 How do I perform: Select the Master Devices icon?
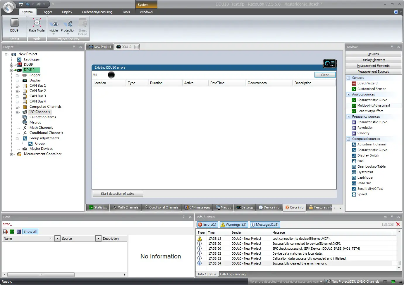tap(25, 149)
